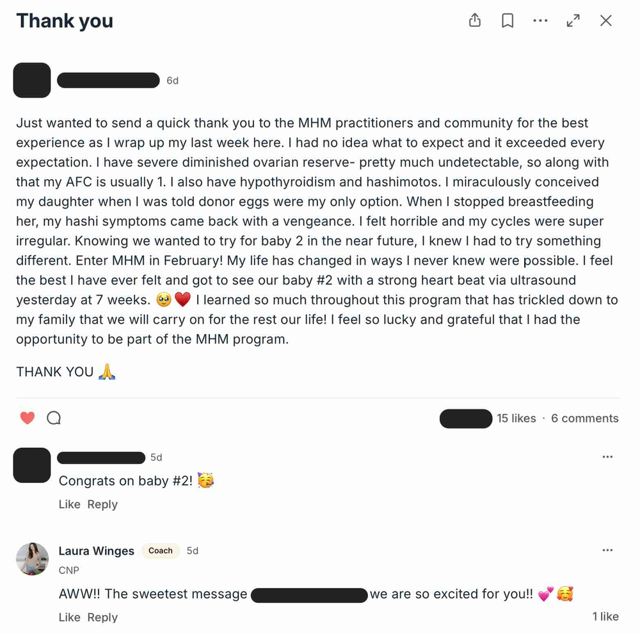Toggle the red heart like on post
640x634 pixels.
[27, 418]
